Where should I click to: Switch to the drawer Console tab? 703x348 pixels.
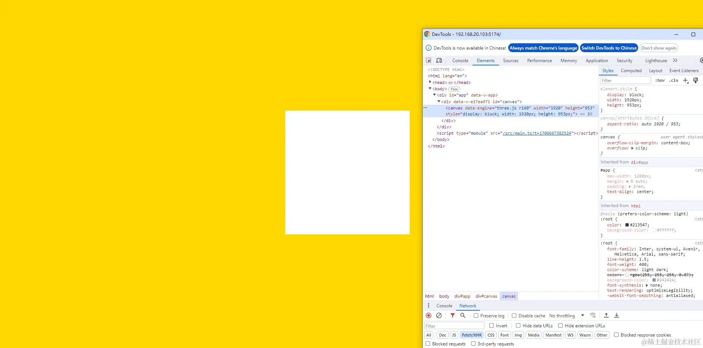coord(444,306)
